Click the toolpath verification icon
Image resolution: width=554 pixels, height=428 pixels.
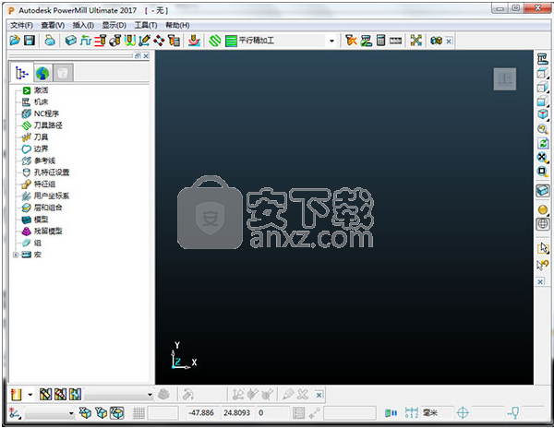(366, 41)
